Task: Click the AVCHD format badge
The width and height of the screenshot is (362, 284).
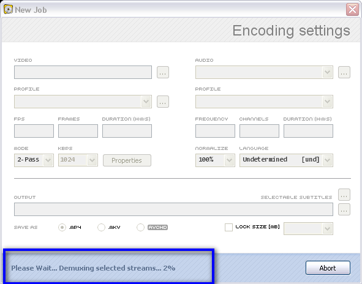Action: tap(157, 228)
